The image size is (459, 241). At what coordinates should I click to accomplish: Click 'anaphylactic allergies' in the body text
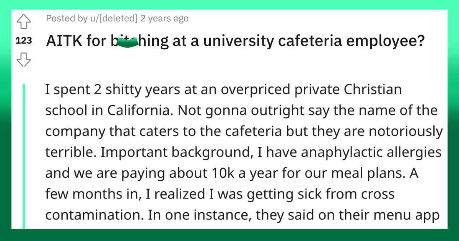click(371, 152)
